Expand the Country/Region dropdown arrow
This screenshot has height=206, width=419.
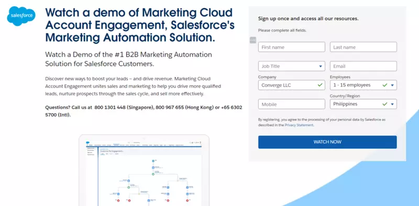click(x=392, y=104)
